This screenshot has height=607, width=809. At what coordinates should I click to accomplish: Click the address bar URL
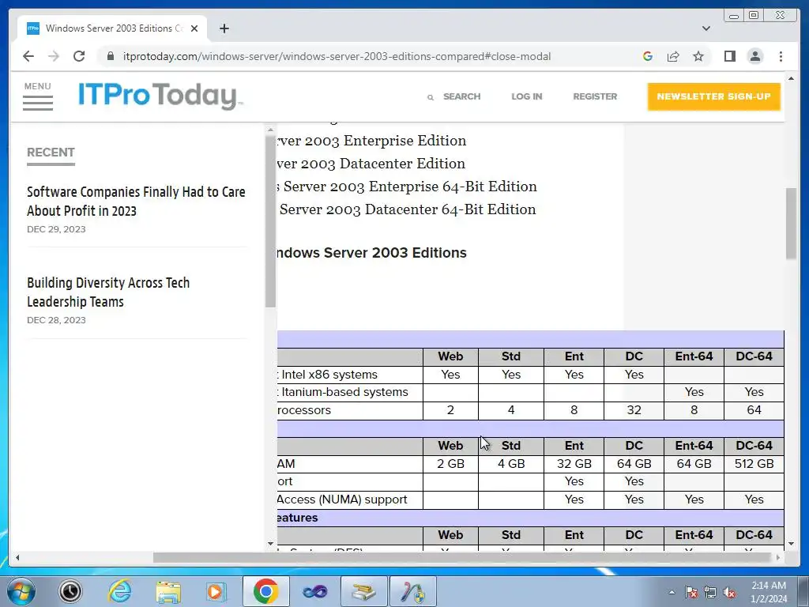(337, 56)
